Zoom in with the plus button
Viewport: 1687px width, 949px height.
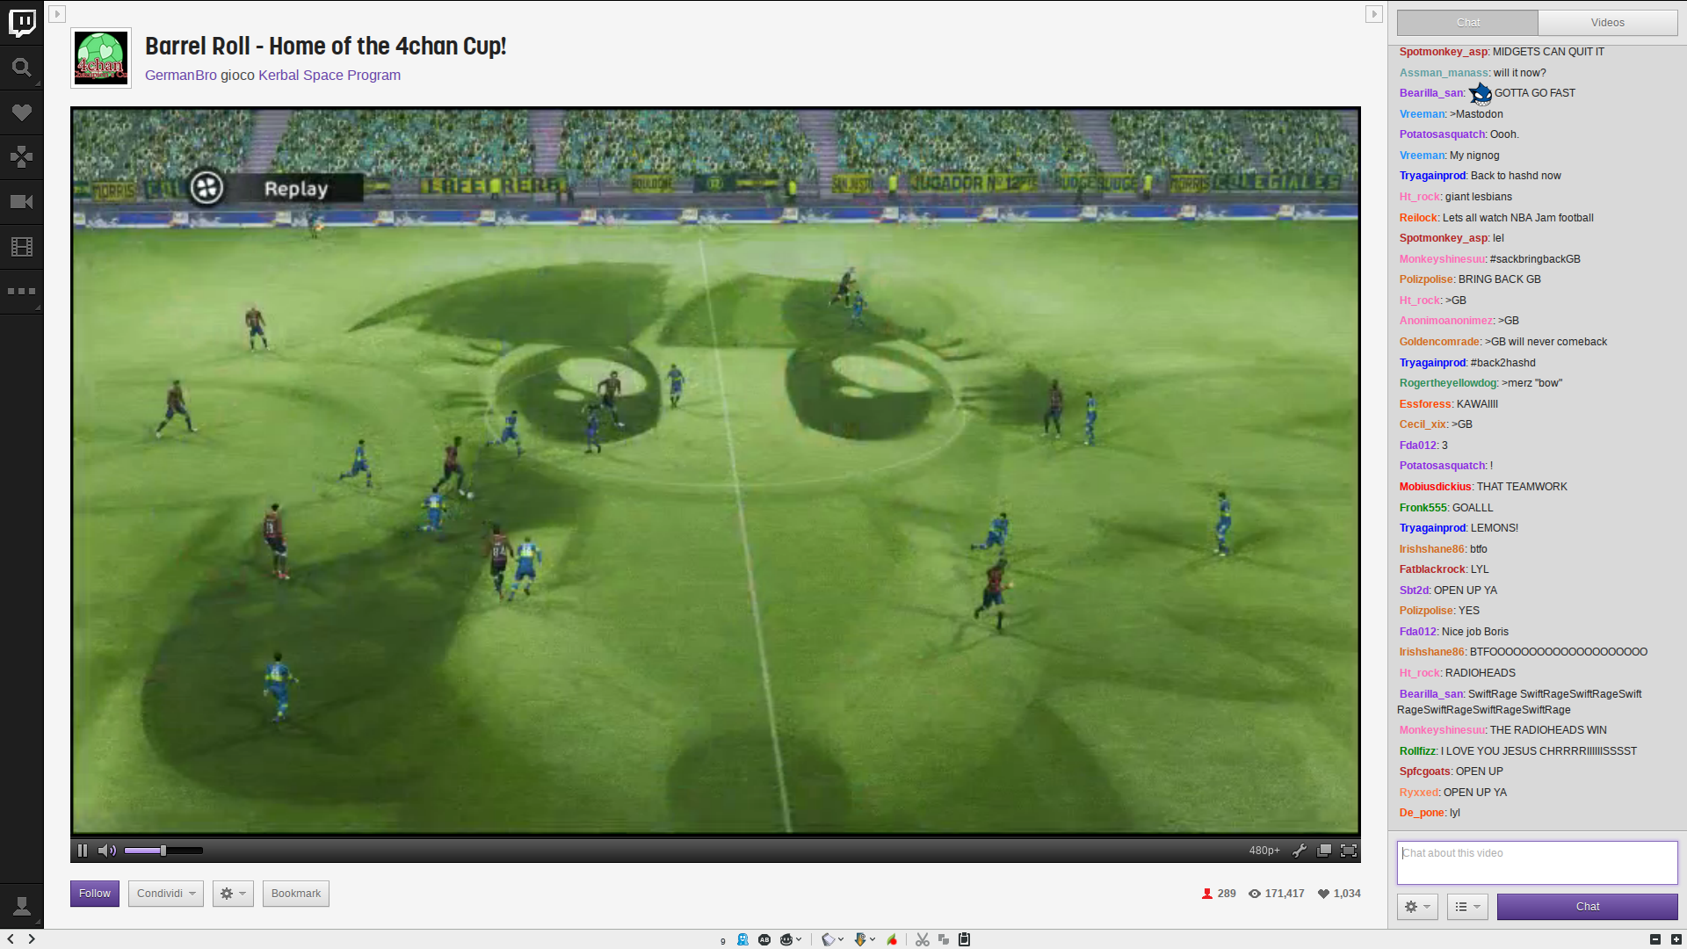[x=1676, y=939]
